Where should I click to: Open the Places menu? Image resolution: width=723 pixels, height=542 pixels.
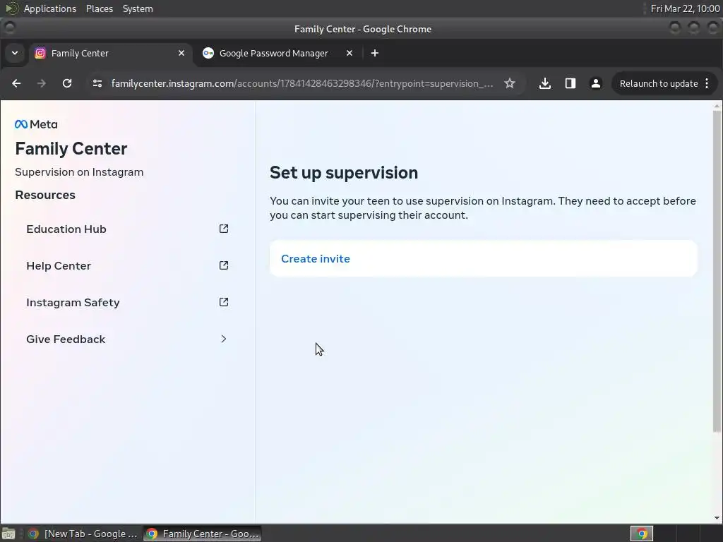[x=99, y=8]
